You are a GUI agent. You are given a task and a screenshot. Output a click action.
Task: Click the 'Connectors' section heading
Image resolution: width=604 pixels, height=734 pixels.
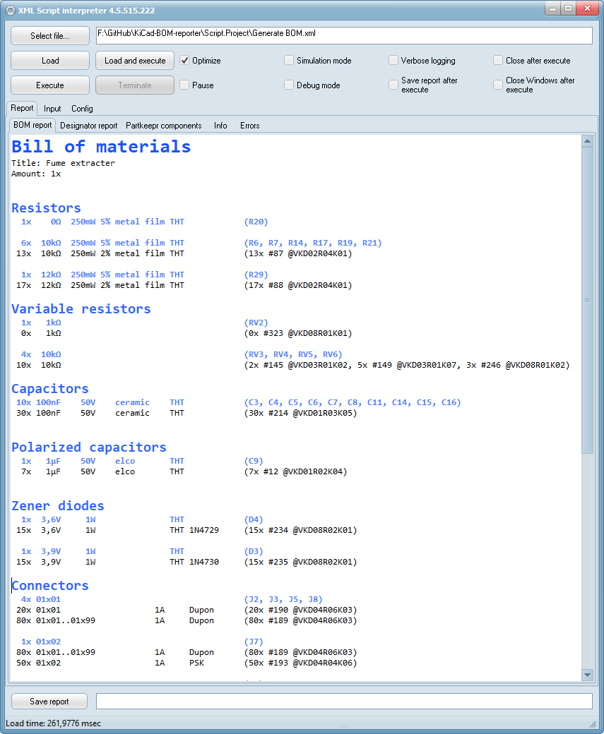click(50, 586)
